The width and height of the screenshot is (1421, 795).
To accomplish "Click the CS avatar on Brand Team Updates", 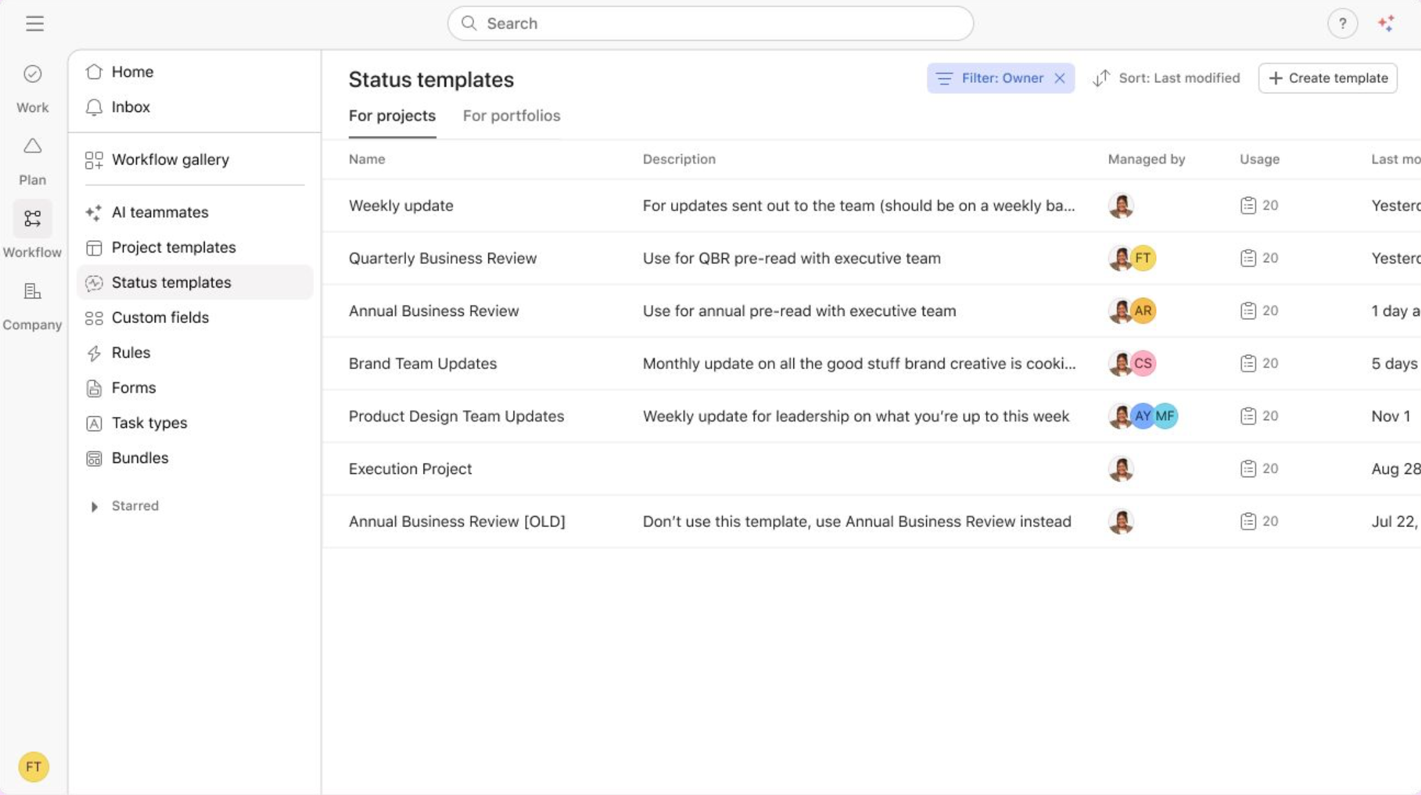I will click(1143, 363).
